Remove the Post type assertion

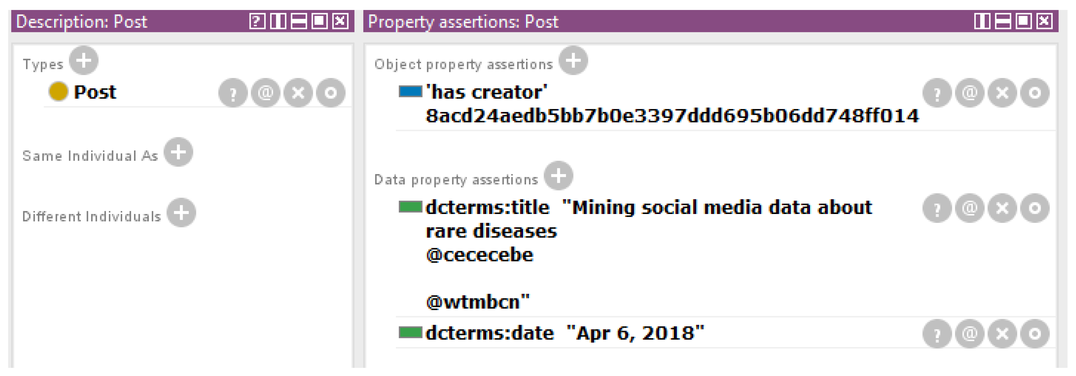pyautogui.click(x=298, y=93)
